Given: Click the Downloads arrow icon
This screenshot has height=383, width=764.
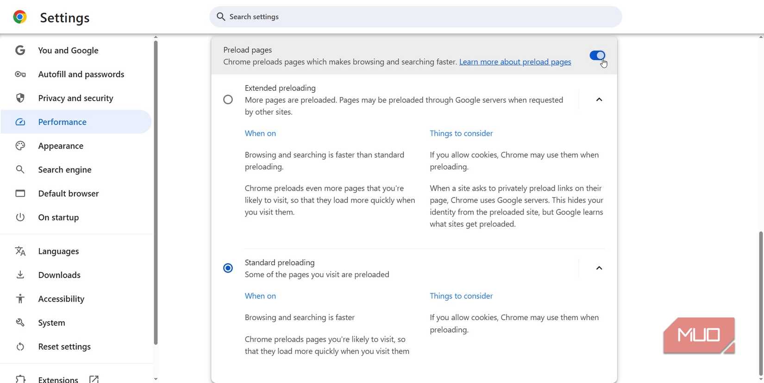Looking at the screenshot, I should tap(20, 275).
